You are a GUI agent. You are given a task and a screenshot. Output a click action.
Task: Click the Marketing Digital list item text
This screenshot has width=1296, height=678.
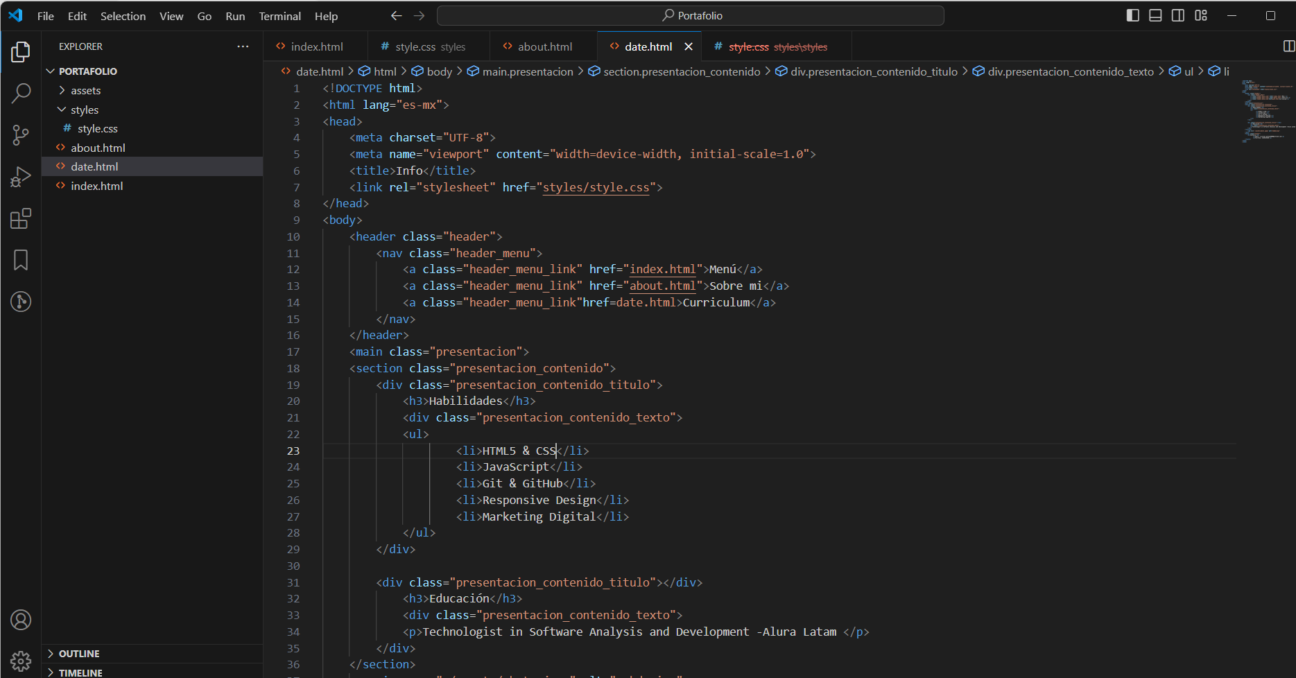(x=539, y=516)
